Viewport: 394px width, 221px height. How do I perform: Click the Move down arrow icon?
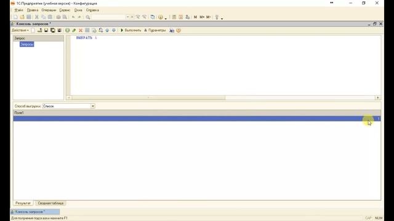pyautogui.click(x=113, y=30)
